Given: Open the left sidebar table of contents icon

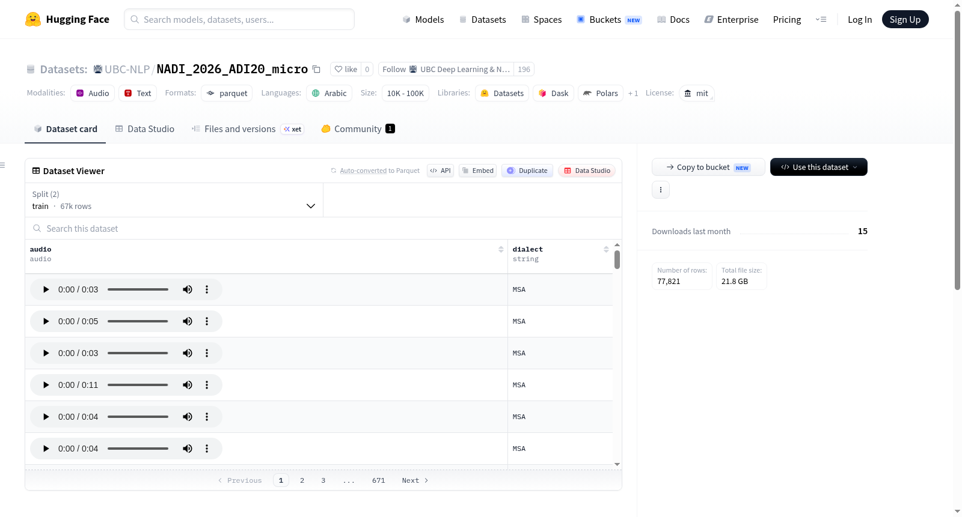Looking at the screenshot, I should point(2,165).
